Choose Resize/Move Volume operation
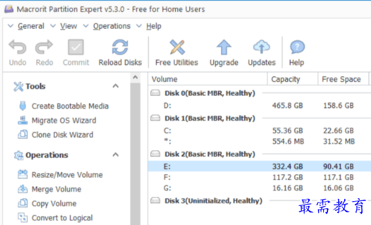This screenshot has width=371, height=225. tap(67, 175)
